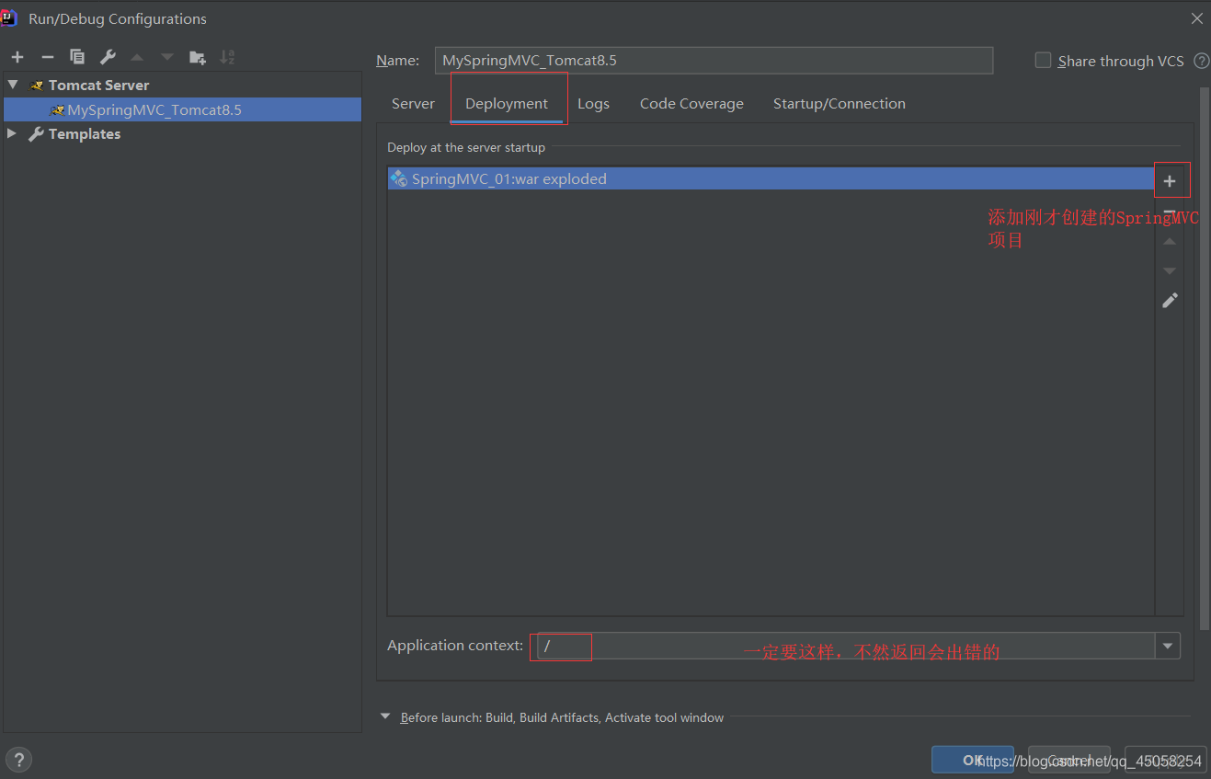Click the Tomcat Server node icon
The height and width of the screenshot is (779, 1211).
(37, 86)
